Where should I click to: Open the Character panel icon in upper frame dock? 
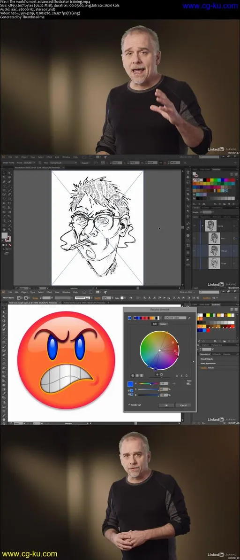(x=187, y=206)
